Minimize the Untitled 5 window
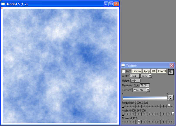176x126 pixels. pos(106,4)
